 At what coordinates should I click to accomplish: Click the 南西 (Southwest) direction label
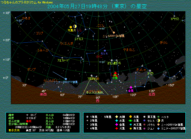tap(44, 93)
